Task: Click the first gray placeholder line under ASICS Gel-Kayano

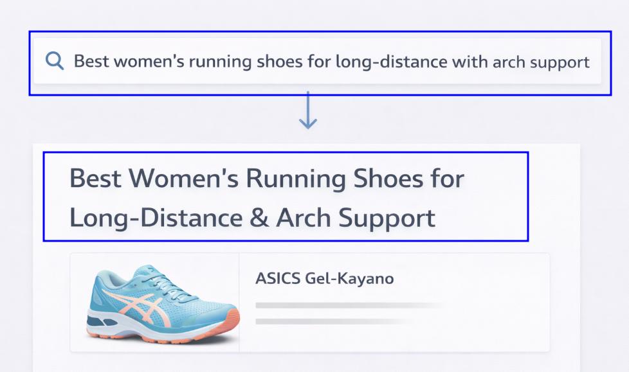Action: [349, 305]
